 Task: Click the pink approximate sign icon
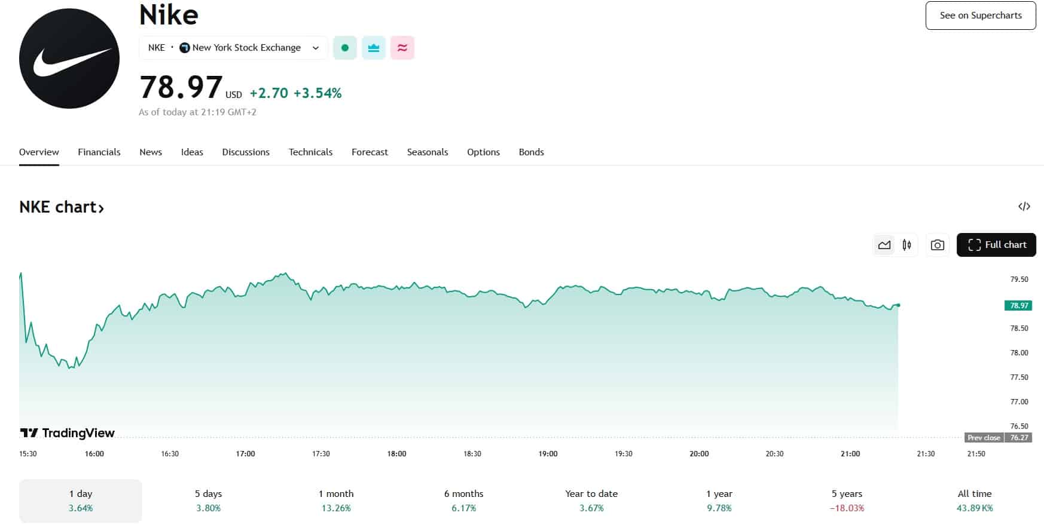click(x=402, y=48)
